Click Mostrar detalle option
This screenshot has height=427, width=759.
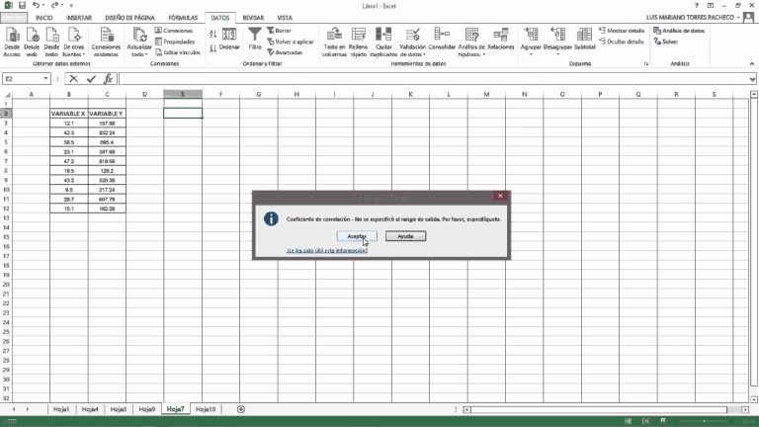622,31
